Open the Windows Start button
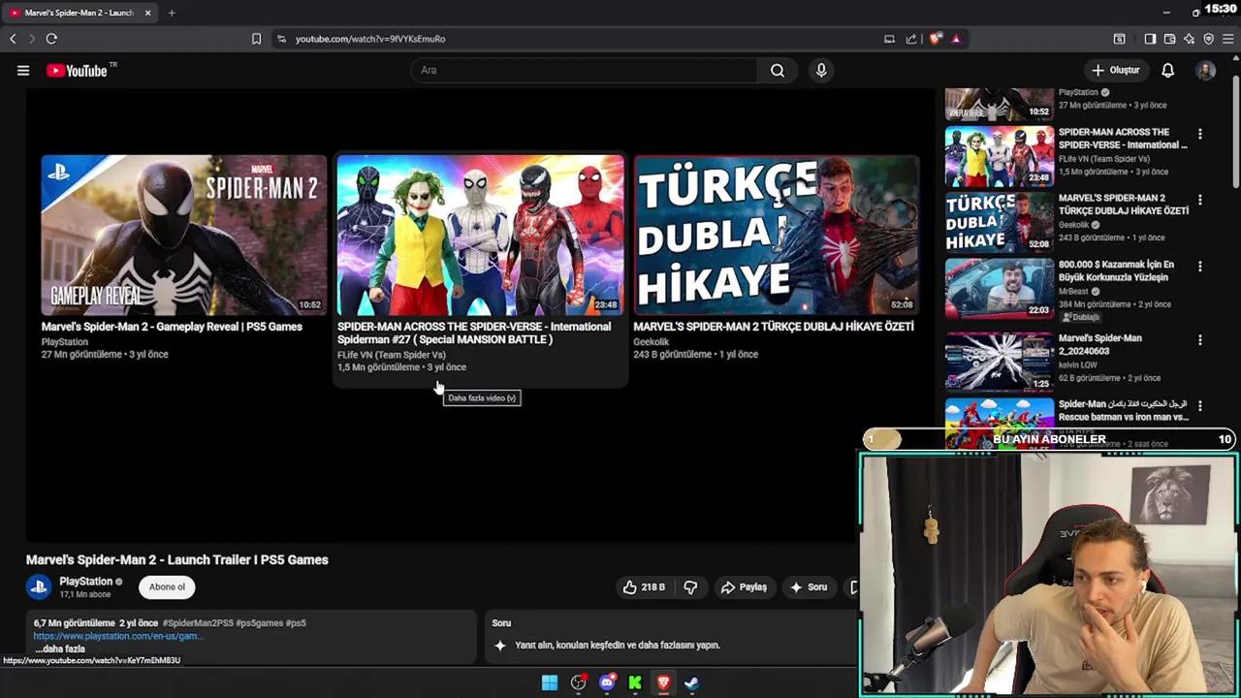 550,682
